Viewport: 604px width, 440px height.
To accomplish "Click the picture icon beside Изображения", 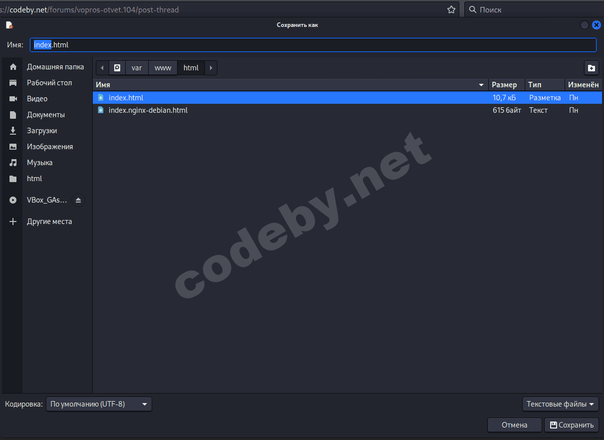I will (x=13, y=147).
